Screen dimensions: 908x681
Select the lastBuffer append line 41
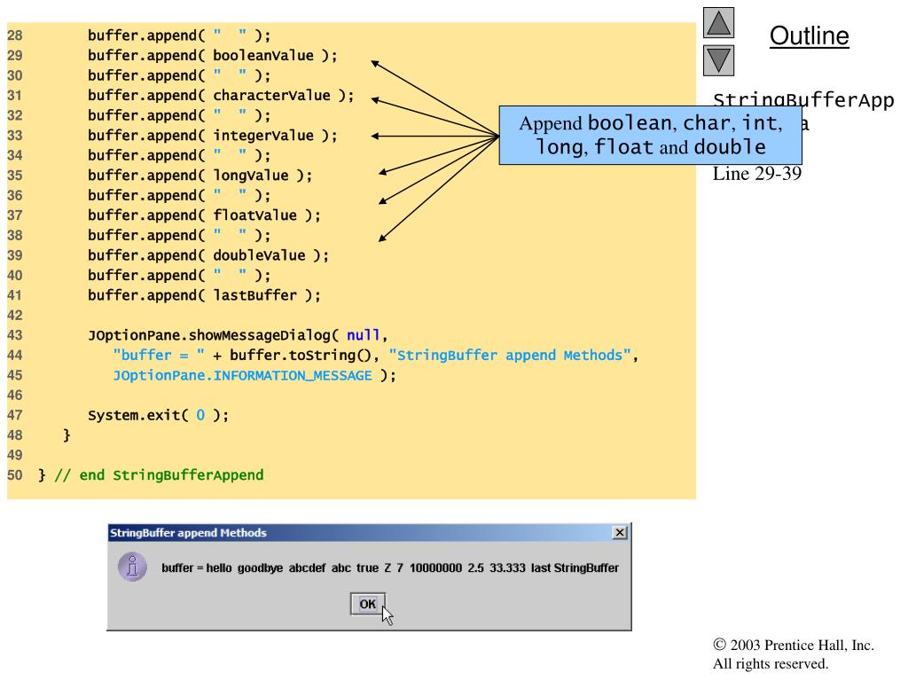(204, 295)
